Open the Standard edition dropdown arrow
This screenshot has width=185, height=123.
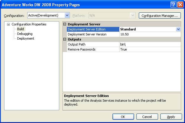(x=178, y=29)
